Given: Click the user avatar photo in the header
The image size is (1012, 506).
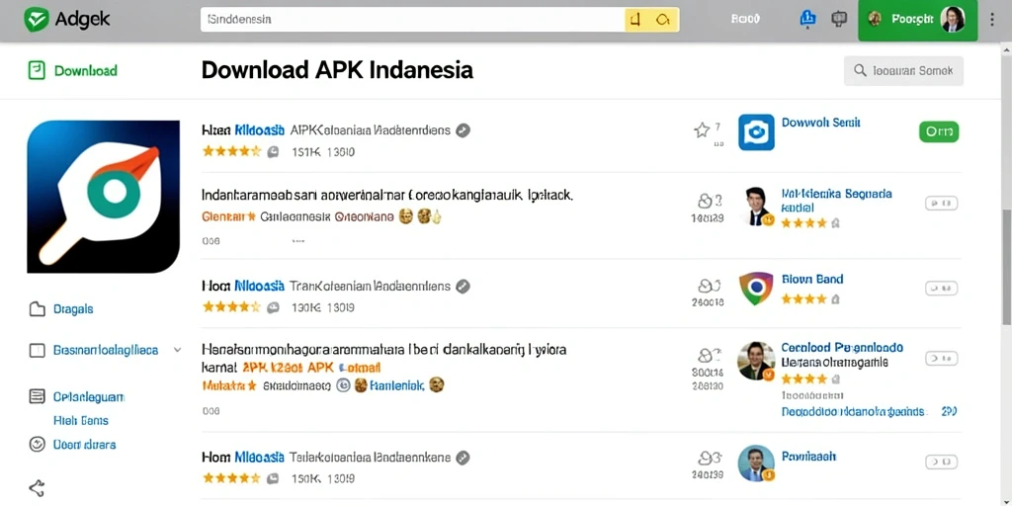Looking at the screenshot, I should (x=953, y=20).
